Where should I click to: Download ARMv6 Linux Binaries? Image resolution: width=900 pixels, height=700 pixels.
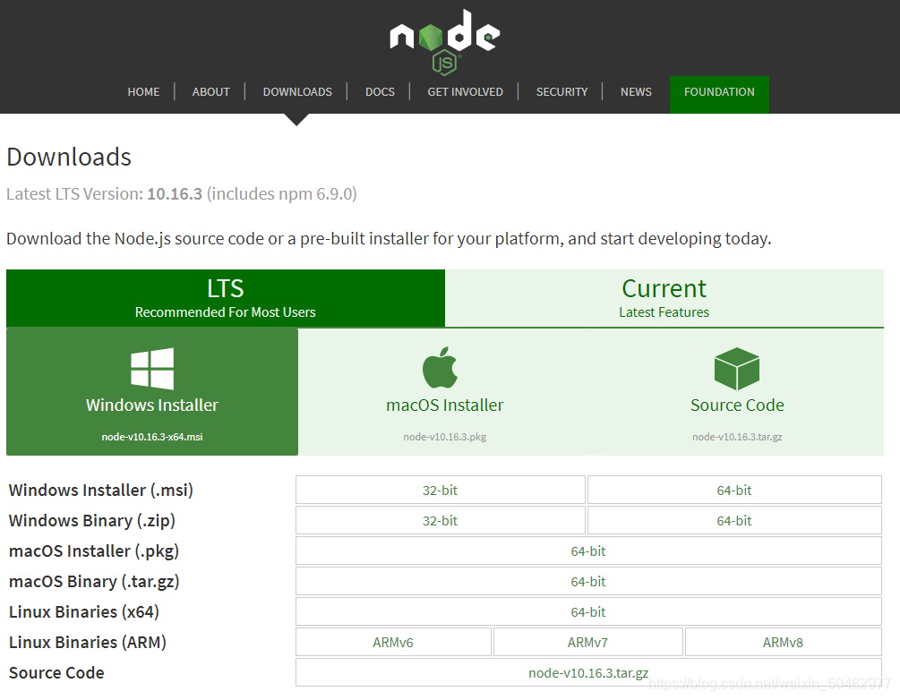(x=393, y=642)
